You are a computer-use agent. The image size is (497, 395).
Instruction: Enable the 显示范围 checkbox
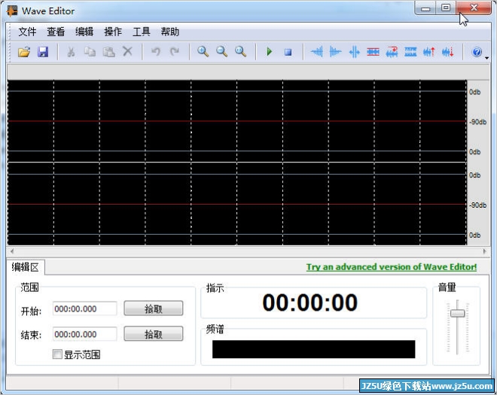(x=57, y=354)
